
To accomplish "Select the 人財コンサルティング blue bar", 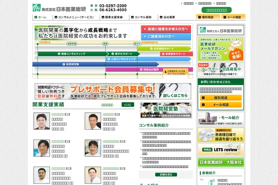I will (x=148, y=59).
